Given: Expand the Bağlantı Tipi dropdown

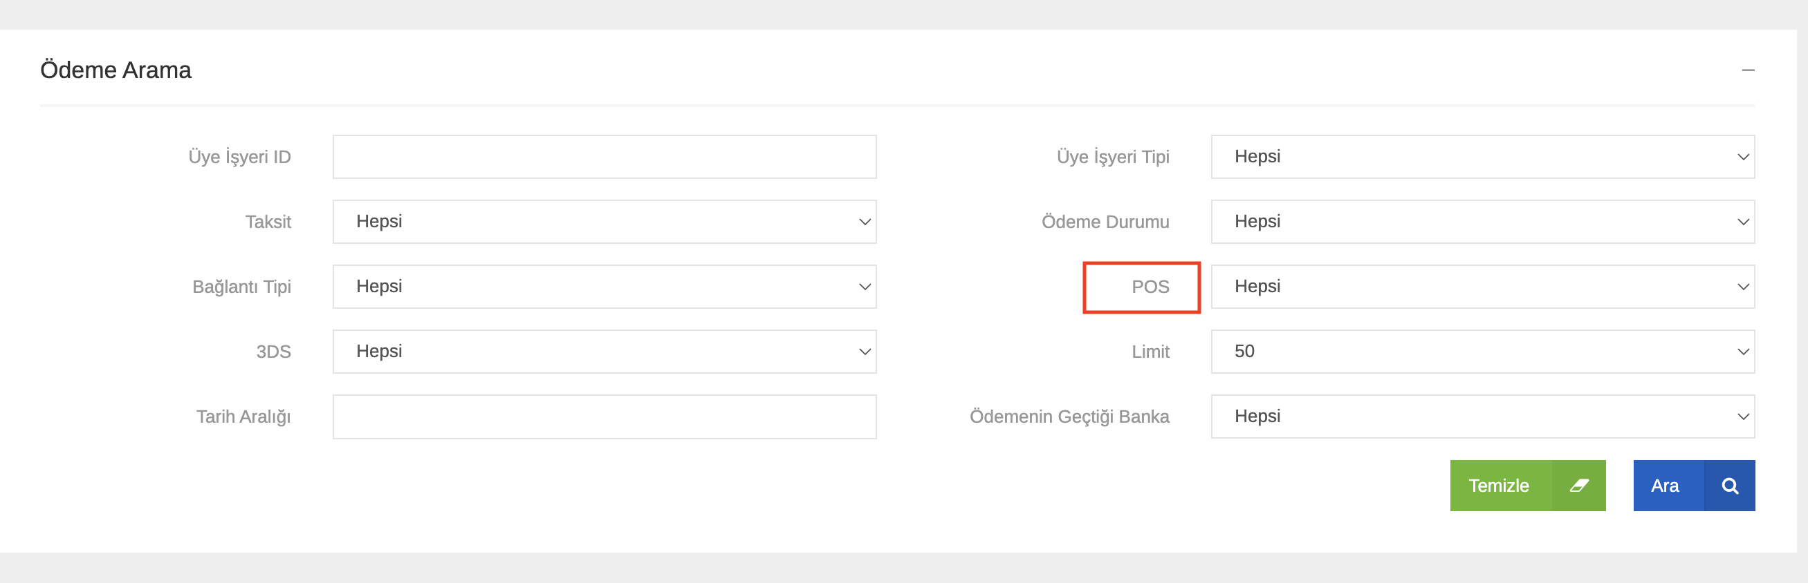Looking at the screenshot, I should coord(604,287).
